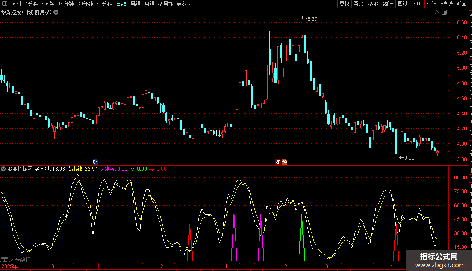Click the 叠加 overlay button
472x271 pixels.
(x=359, y=4)
